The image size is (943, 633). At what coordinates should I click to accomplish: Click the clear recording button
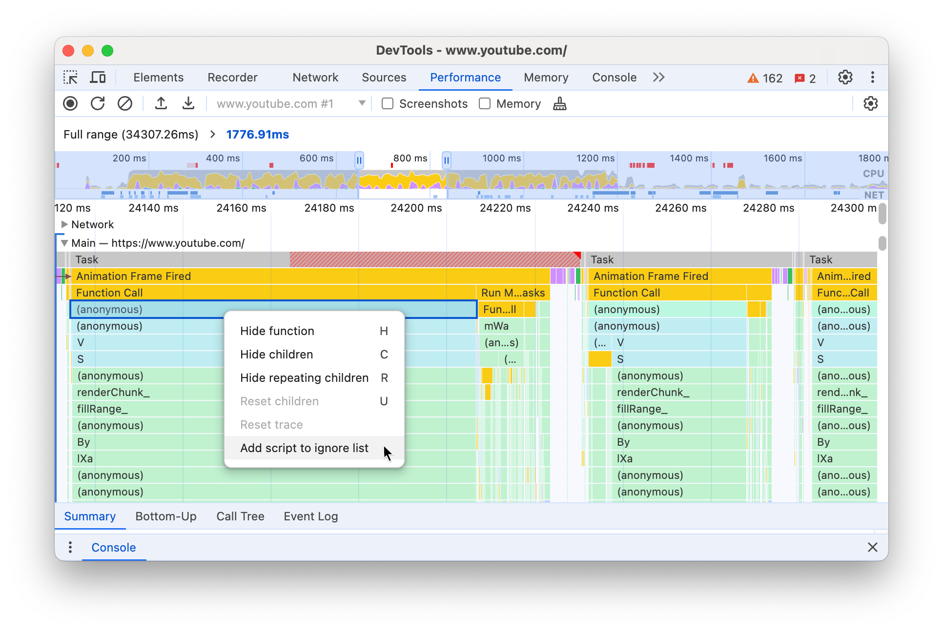[123, 104]
